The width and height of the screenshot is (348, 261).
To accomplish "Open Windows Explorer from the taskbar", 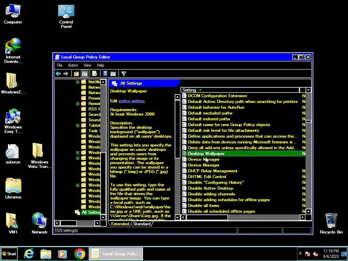I will point(46,254).
